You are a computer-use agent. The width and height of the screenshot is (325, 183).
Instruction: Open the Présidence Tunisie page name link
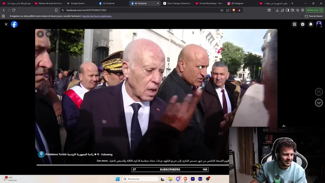point(69,154)
